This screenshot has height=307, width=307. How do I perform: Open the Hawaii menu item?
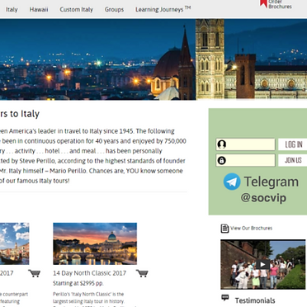pos(39,10)
